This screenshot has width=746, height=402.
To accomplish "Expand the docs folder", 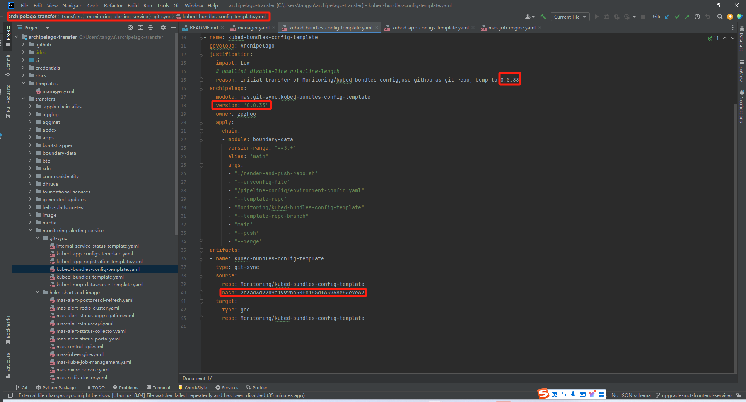I will [24, 75].
